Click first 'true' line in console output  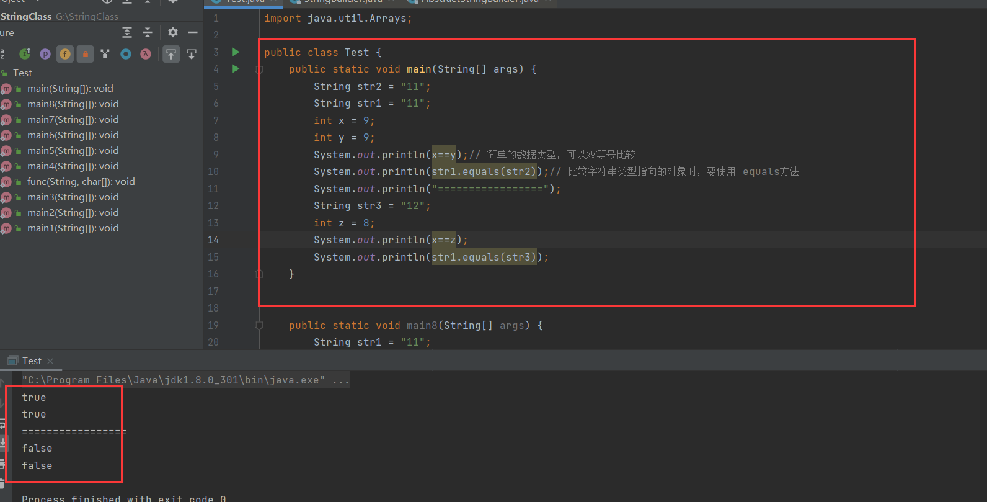coord(34,397)
